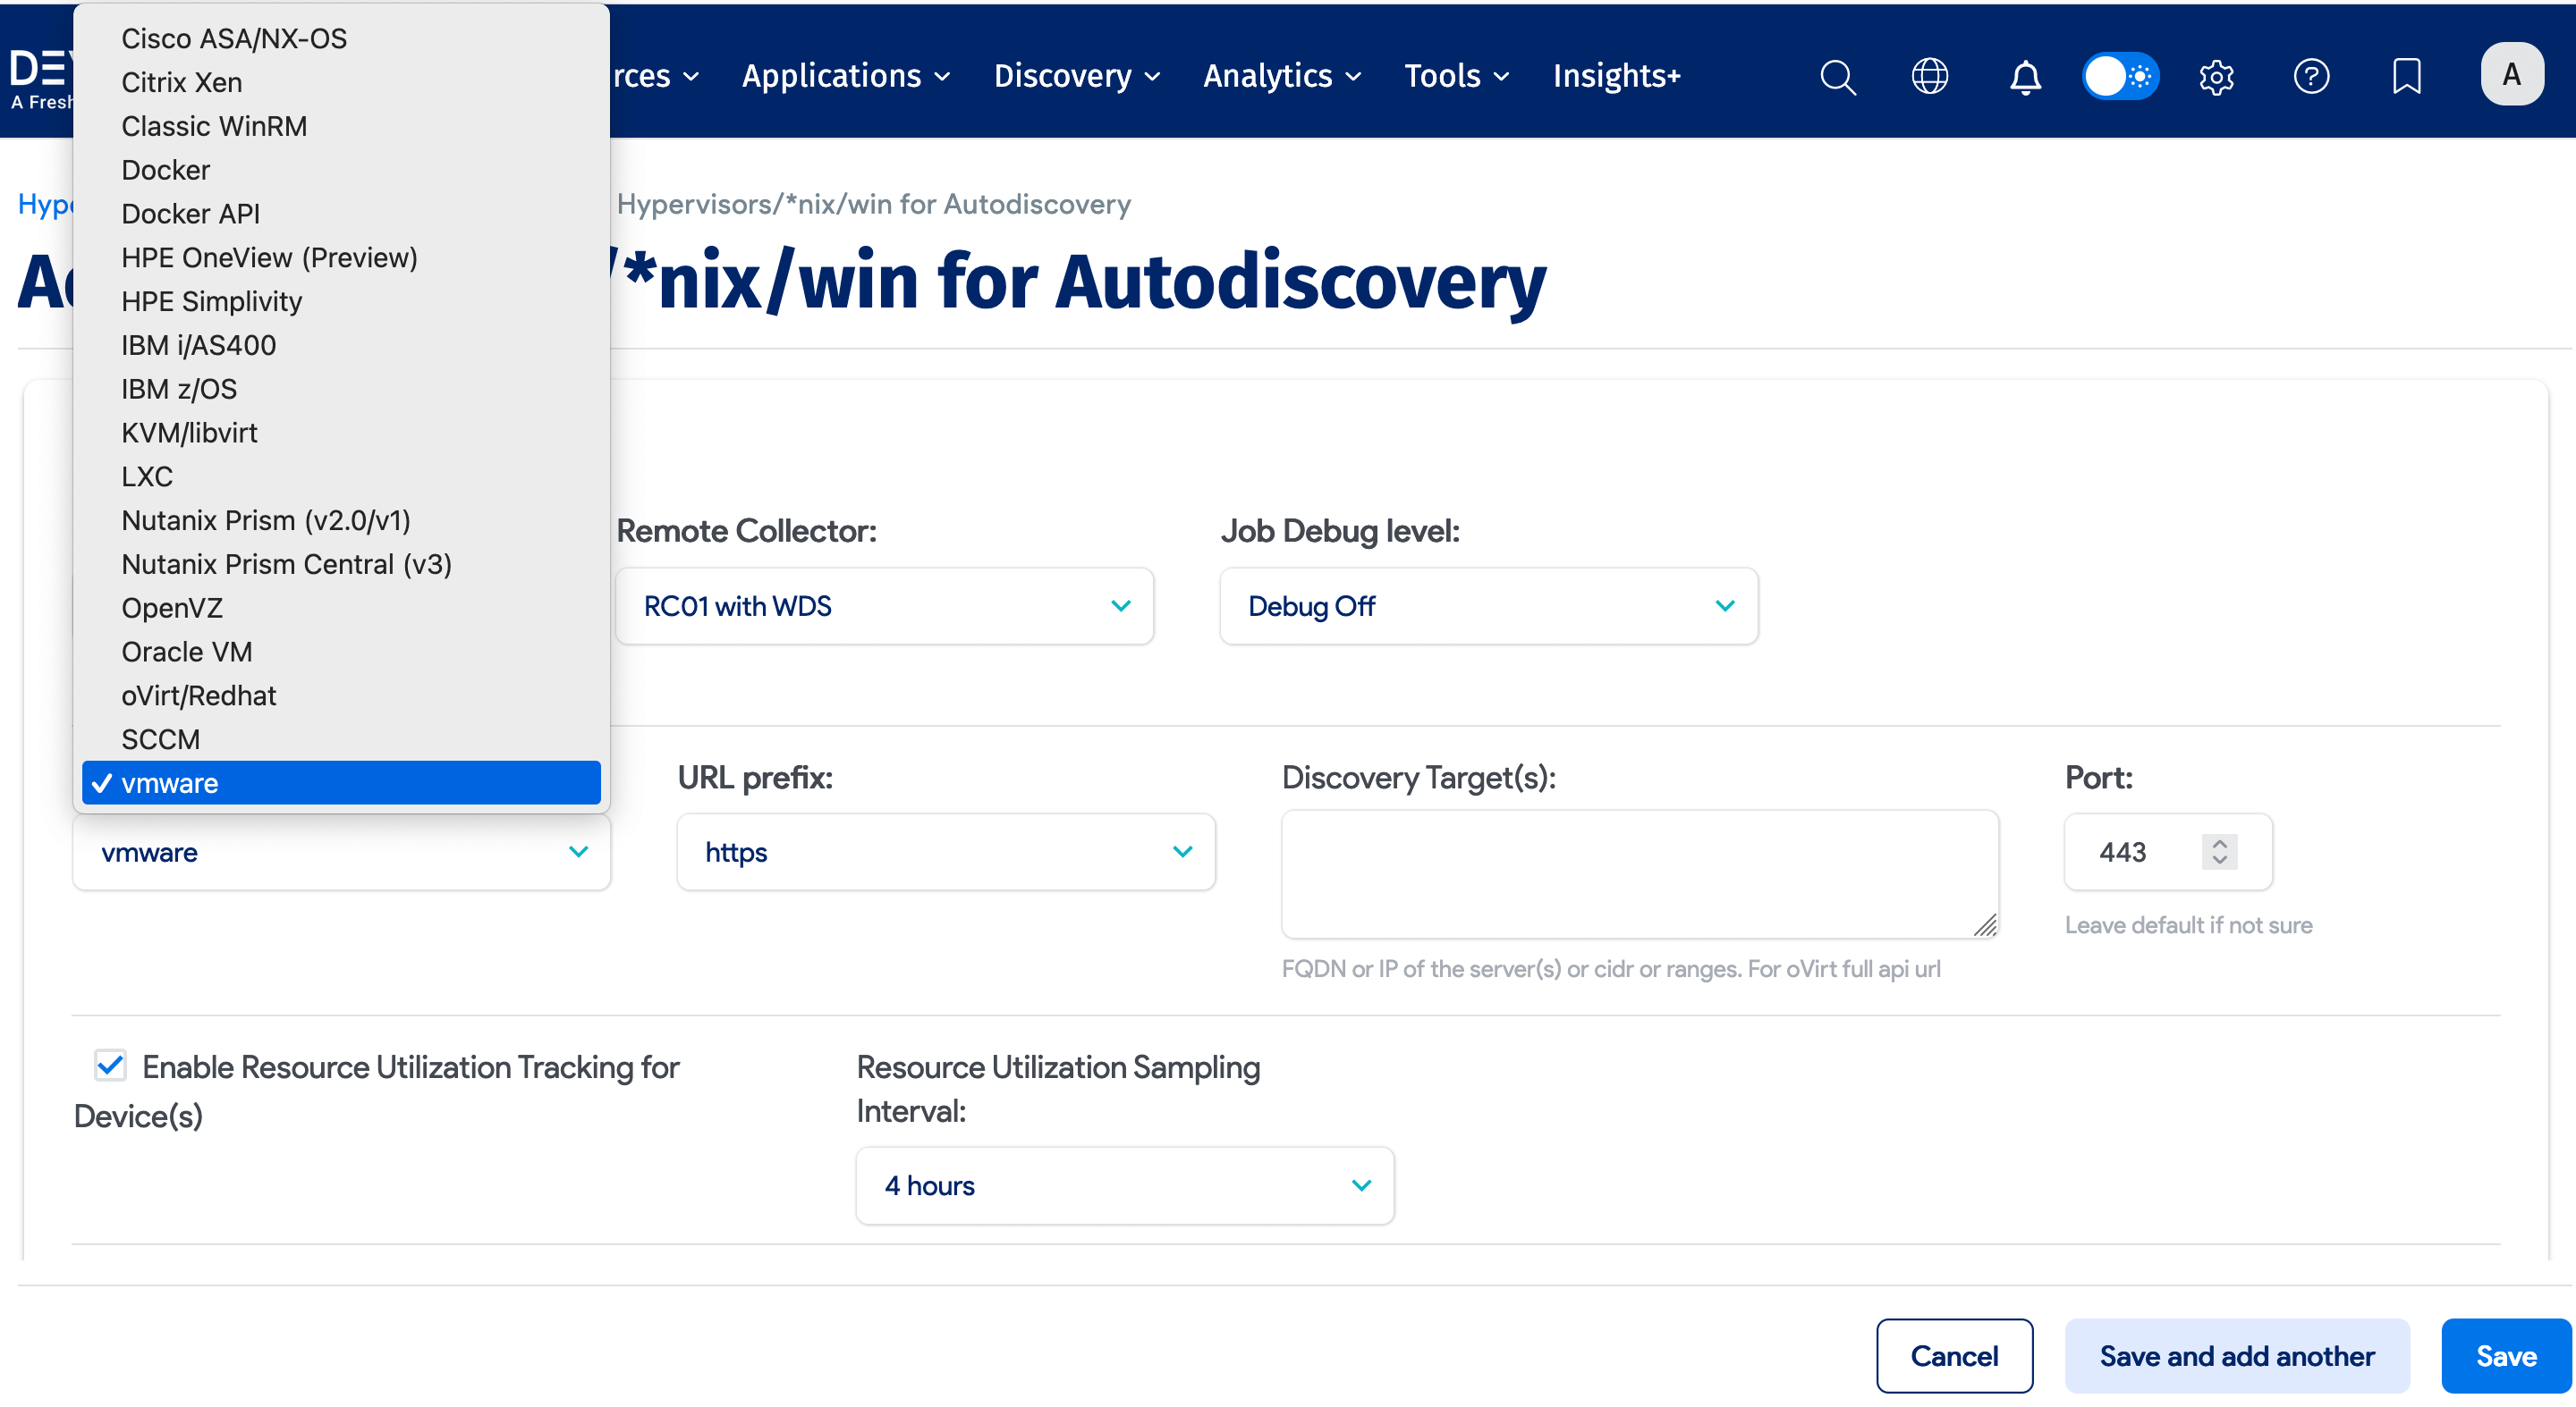The width and height of the screenshot is (2576, 1407).
Task: Toggle the light/dark theme switch
Action: coord(2120,76)
